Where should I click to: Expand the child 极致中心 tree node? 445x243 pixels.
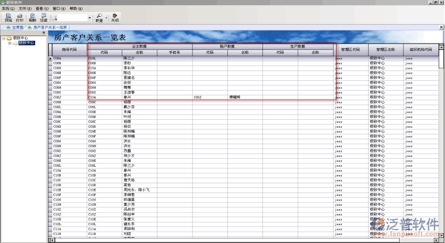coord(9,43)
